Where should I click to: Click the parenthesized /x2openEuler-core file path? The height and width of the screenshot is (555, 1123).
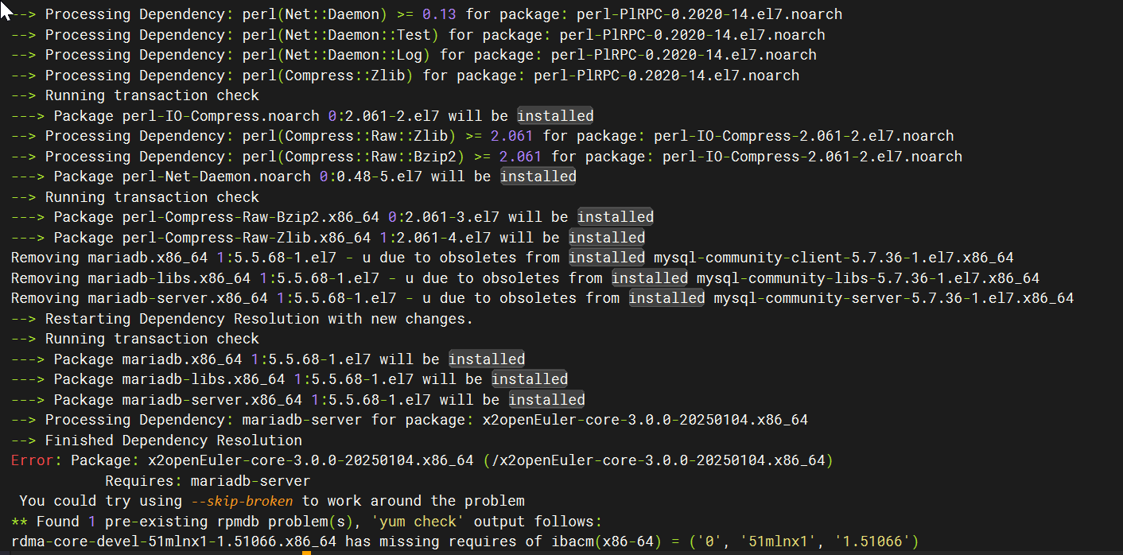click(658, 460)
